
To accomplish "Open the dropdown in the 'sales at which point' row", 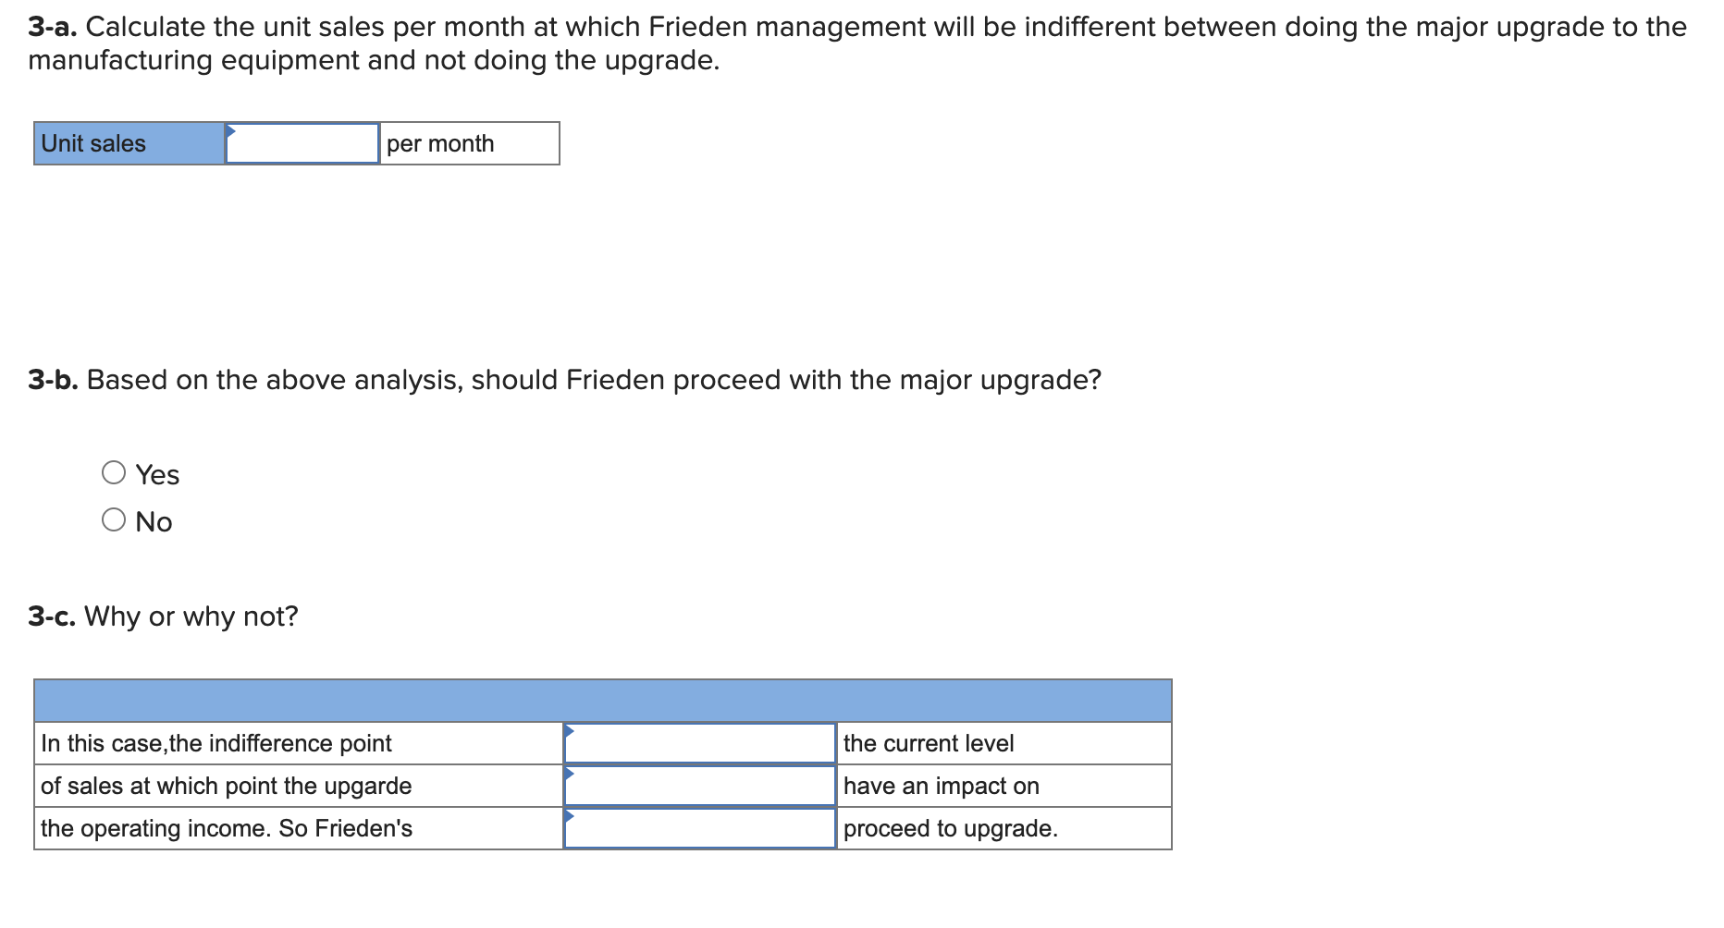I will tap(701, 785).
